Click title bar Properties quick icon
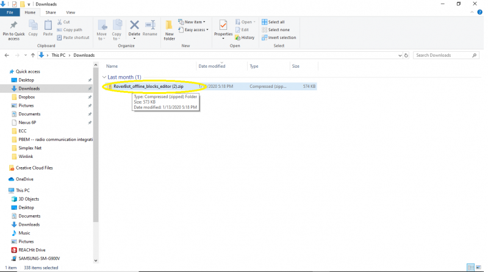The height and width of the screenshot is (272, 488). [x=14, y=4]
